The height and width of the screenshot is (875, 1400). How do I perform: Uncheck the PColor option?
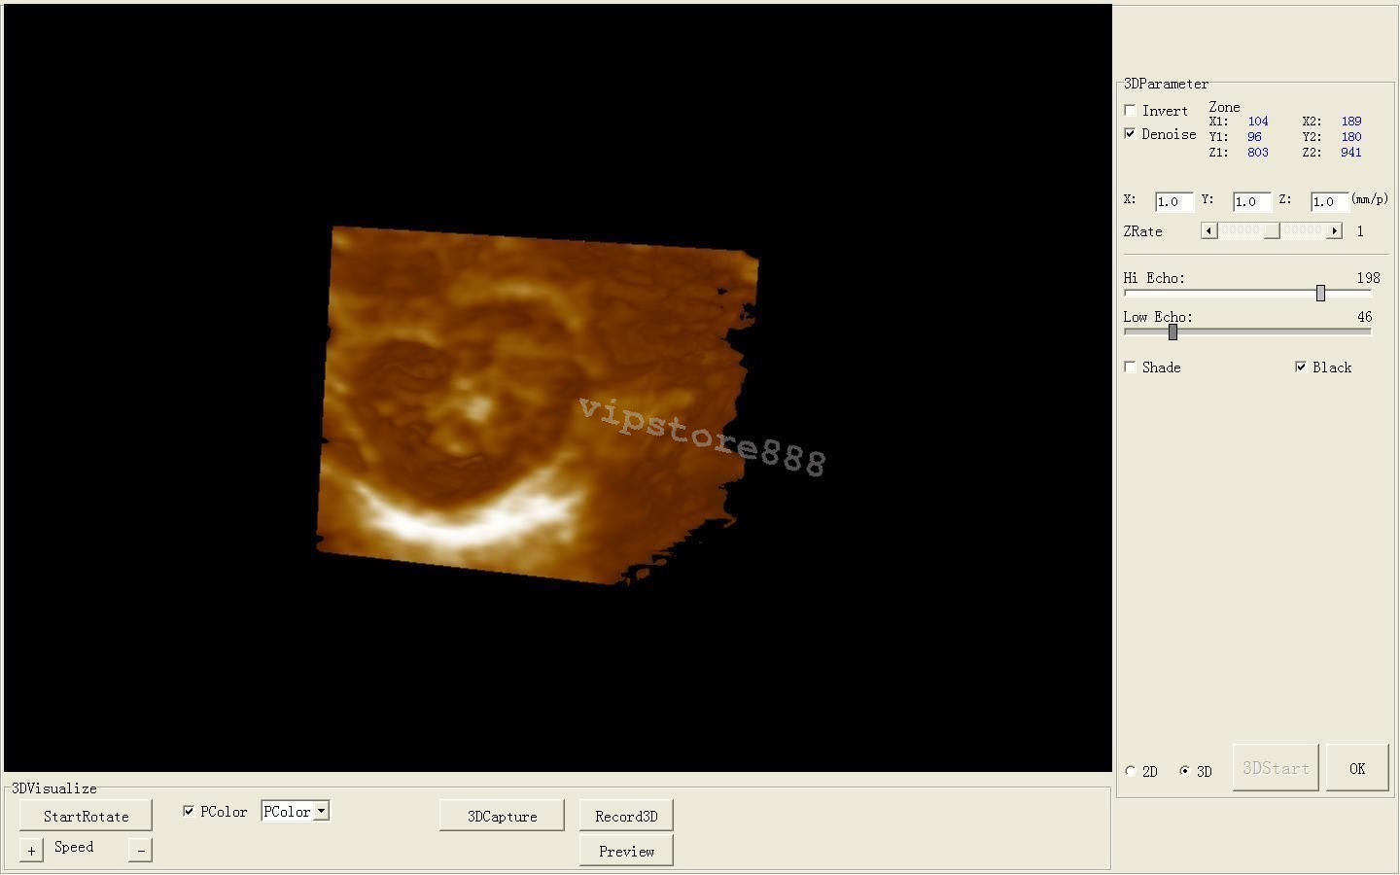(x=189, y=810)
